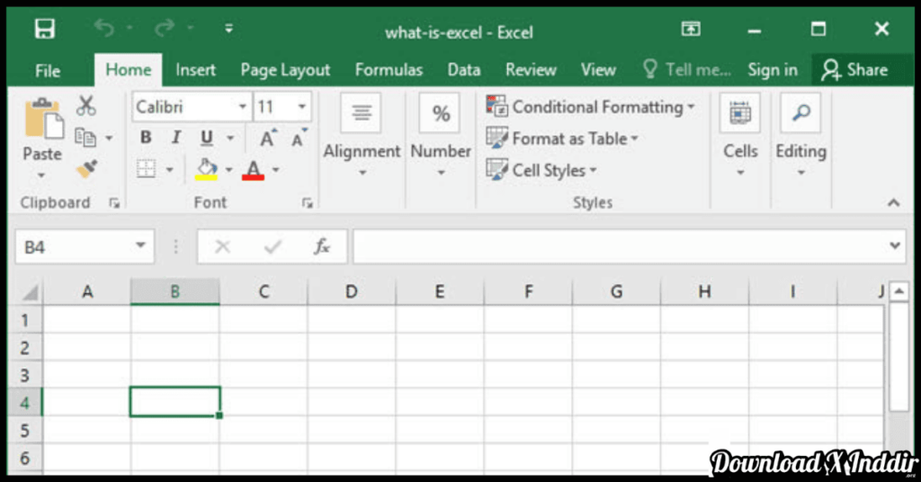Open Ribbon Display Options icon
921x482 pixels.
pos(691,29)
